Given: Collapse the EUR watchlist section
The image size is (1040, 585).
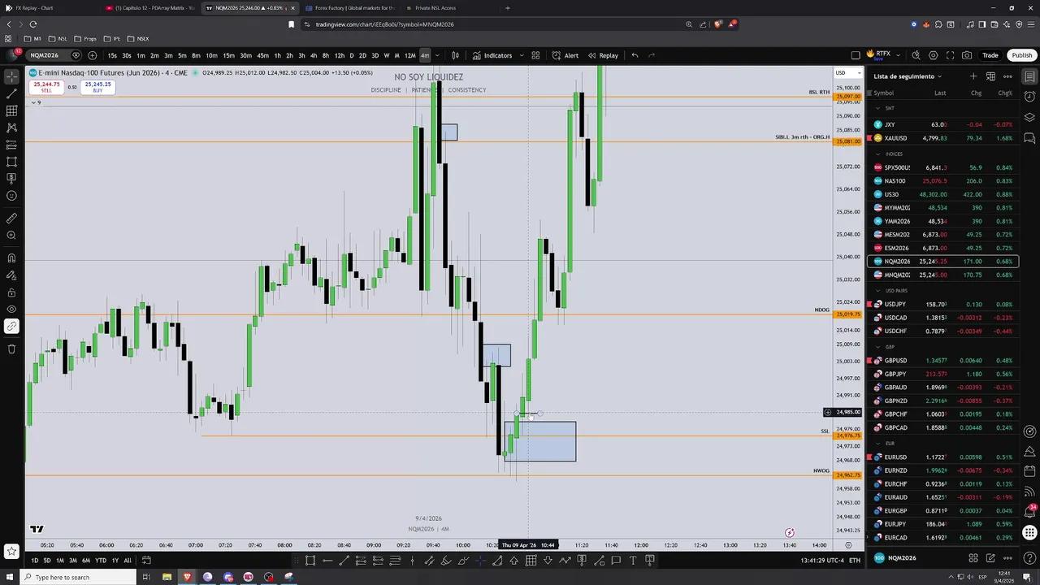Looking at the screenshot, I should [x=877, y=444].
